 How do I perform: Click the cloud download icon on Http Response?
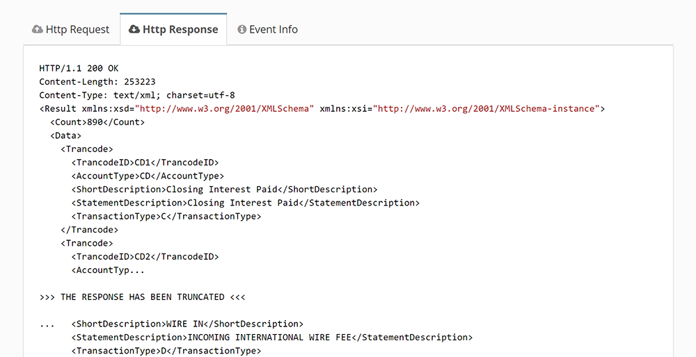tap(134, 30)
